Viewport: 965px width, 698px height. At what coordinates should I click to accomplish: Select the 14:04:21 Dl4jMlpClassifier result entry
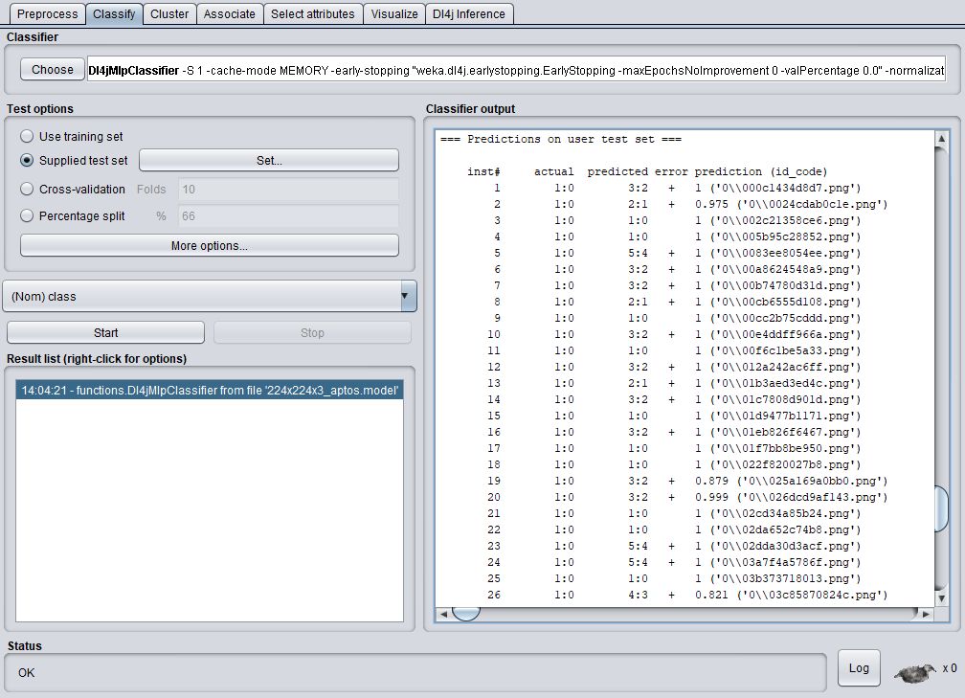coord(210,391)
